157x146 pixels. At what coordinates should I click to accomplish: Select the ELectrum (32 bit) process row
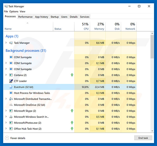70,87
